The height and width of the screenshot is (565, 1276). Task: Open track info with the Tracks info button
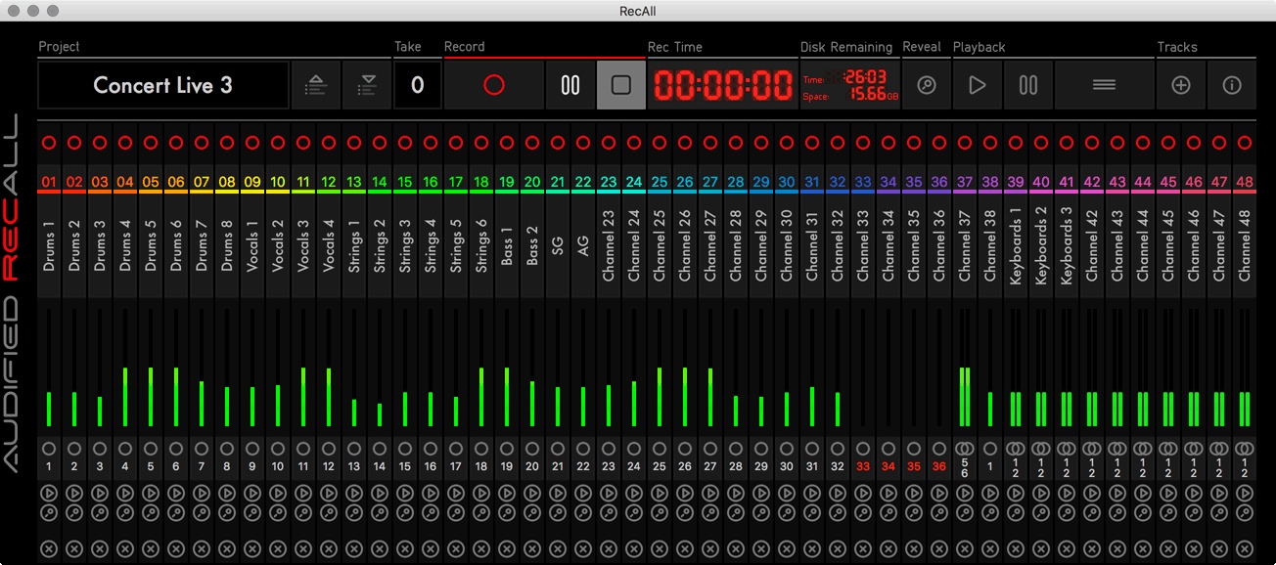pyautogui.click(x=1232, y=85)
